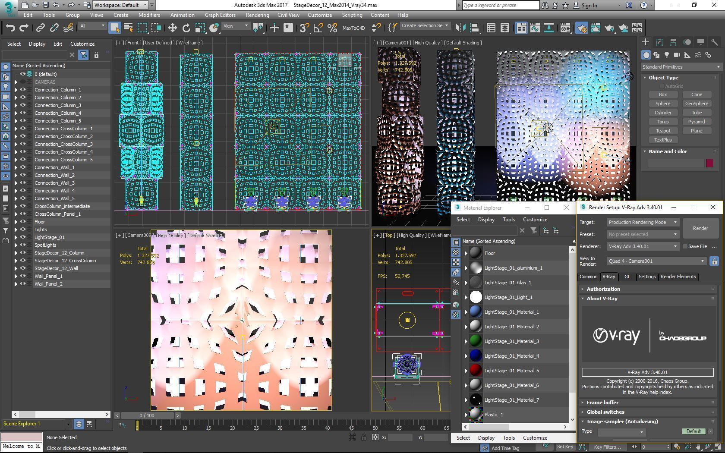The width and height of the screenshot is (725, 453).
Task: Click the Save File toolbar icon
Action: click(46, 5)
